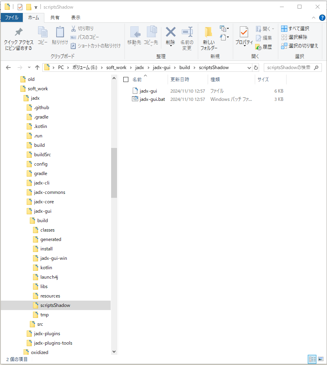
Task: Pin to Quick Access icon
Action: click(x=18, y=32)
